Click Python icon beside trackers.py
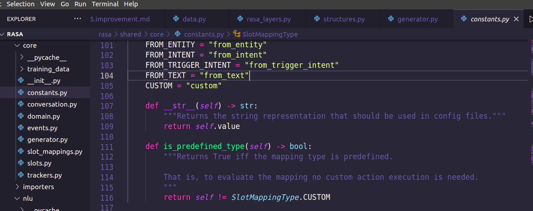The width and height of the screenshot is (533, 211). tap(21, 175)
